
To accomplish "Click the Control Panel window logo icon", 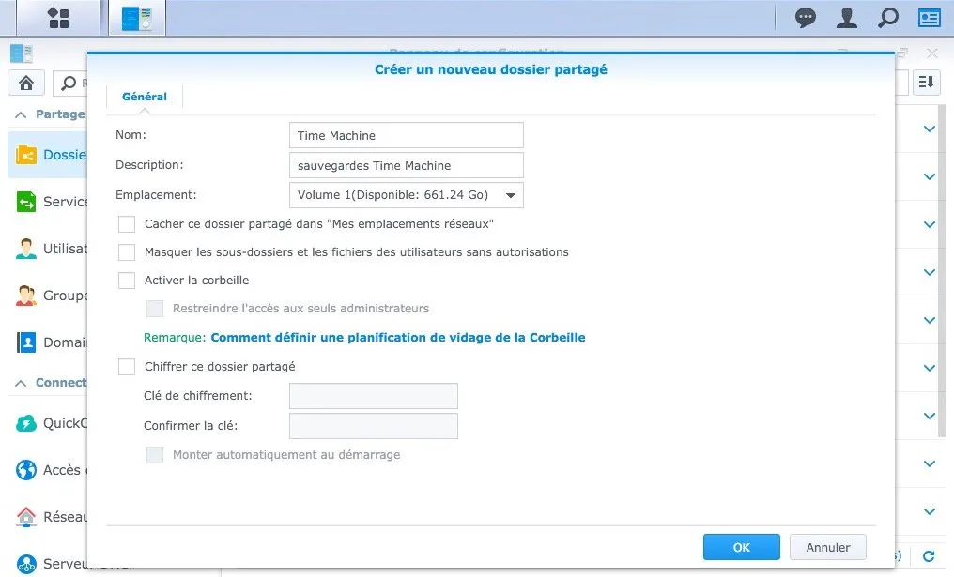I will click(22, 53).
